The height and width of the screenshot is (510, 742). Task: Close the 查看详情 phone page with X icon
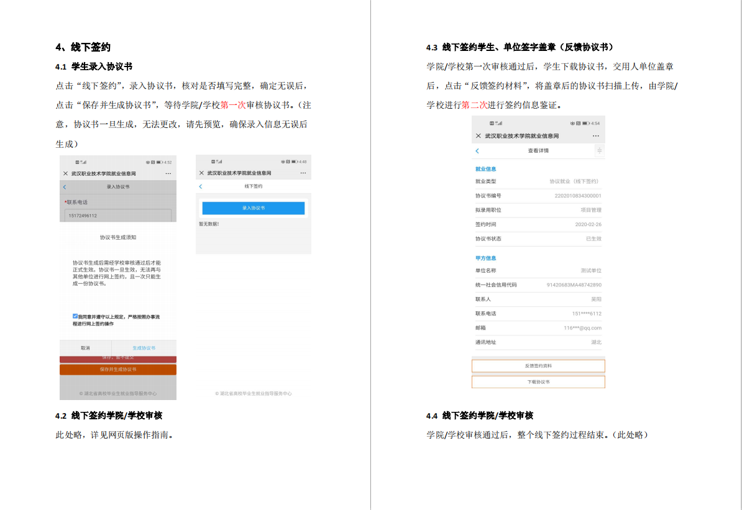click(478, 136)
